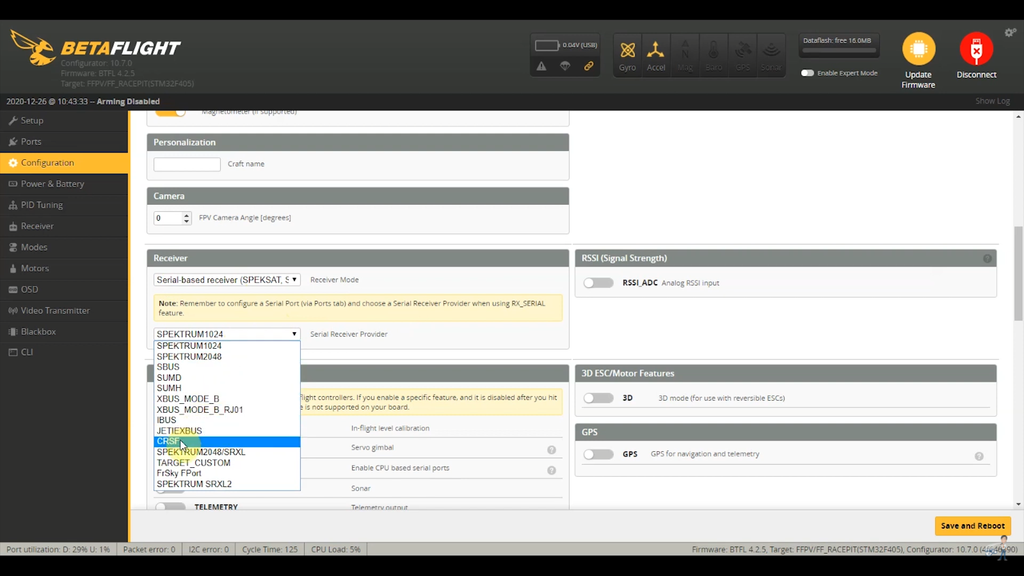Image resolution: width=1024 pixels, height=576 pixels.
Task: Click the Accel sensor indicator
Action: pos(655,54)
